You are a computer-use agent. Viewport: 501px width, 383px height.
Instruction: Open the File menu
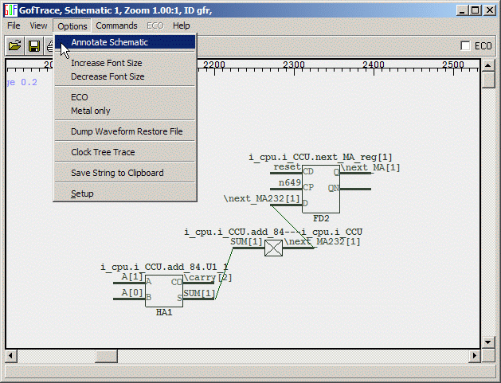coord(14,25)
